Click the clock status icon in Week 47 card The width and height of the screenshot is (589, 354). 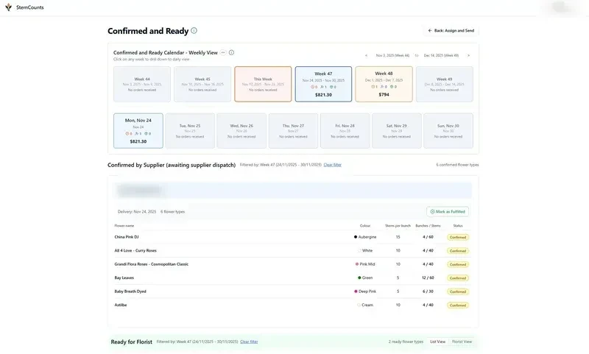pos(312,87)
